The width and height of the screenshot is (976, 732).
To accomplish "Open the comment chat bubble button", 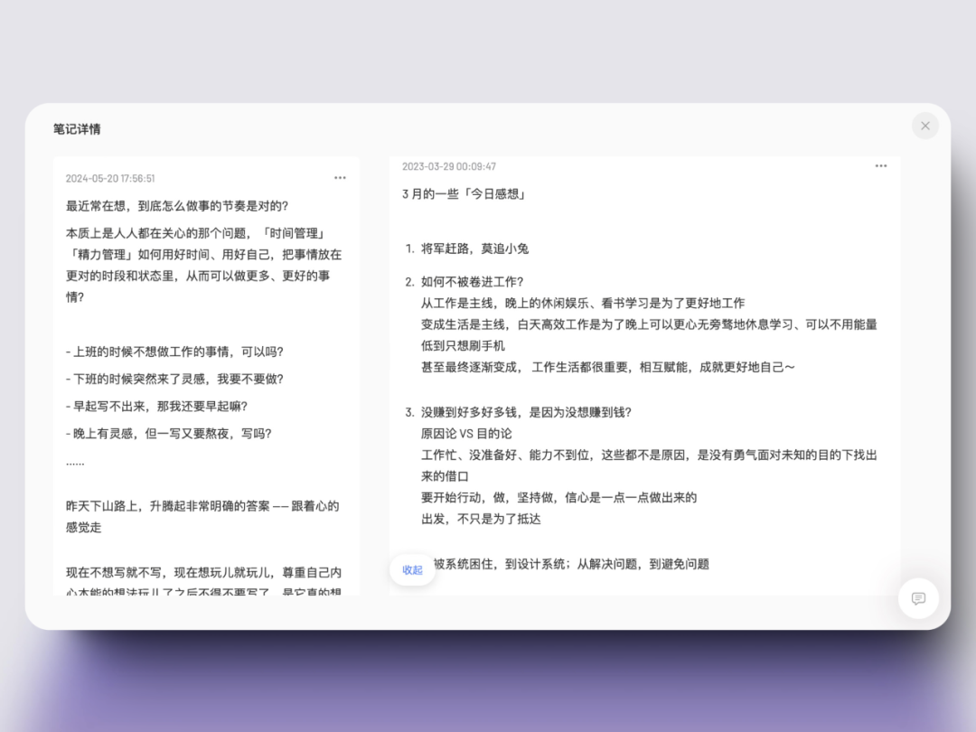I will point(918,598).
